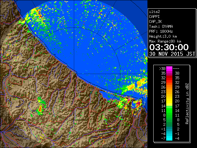Click the 'ilts2' label in info box
This screenshot has width=197, height=148.
tap(155, 12)
